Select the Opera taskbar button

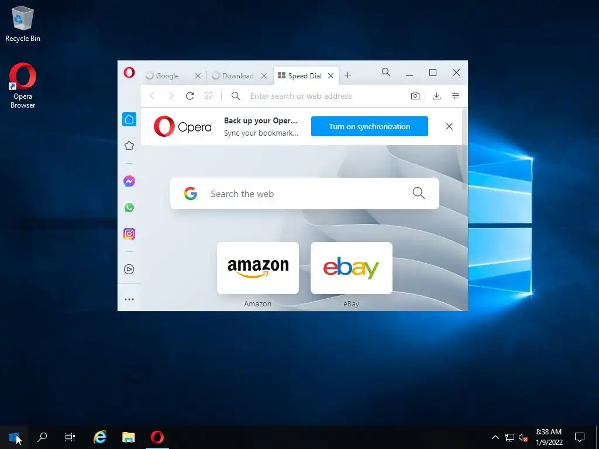click(157, 437)
